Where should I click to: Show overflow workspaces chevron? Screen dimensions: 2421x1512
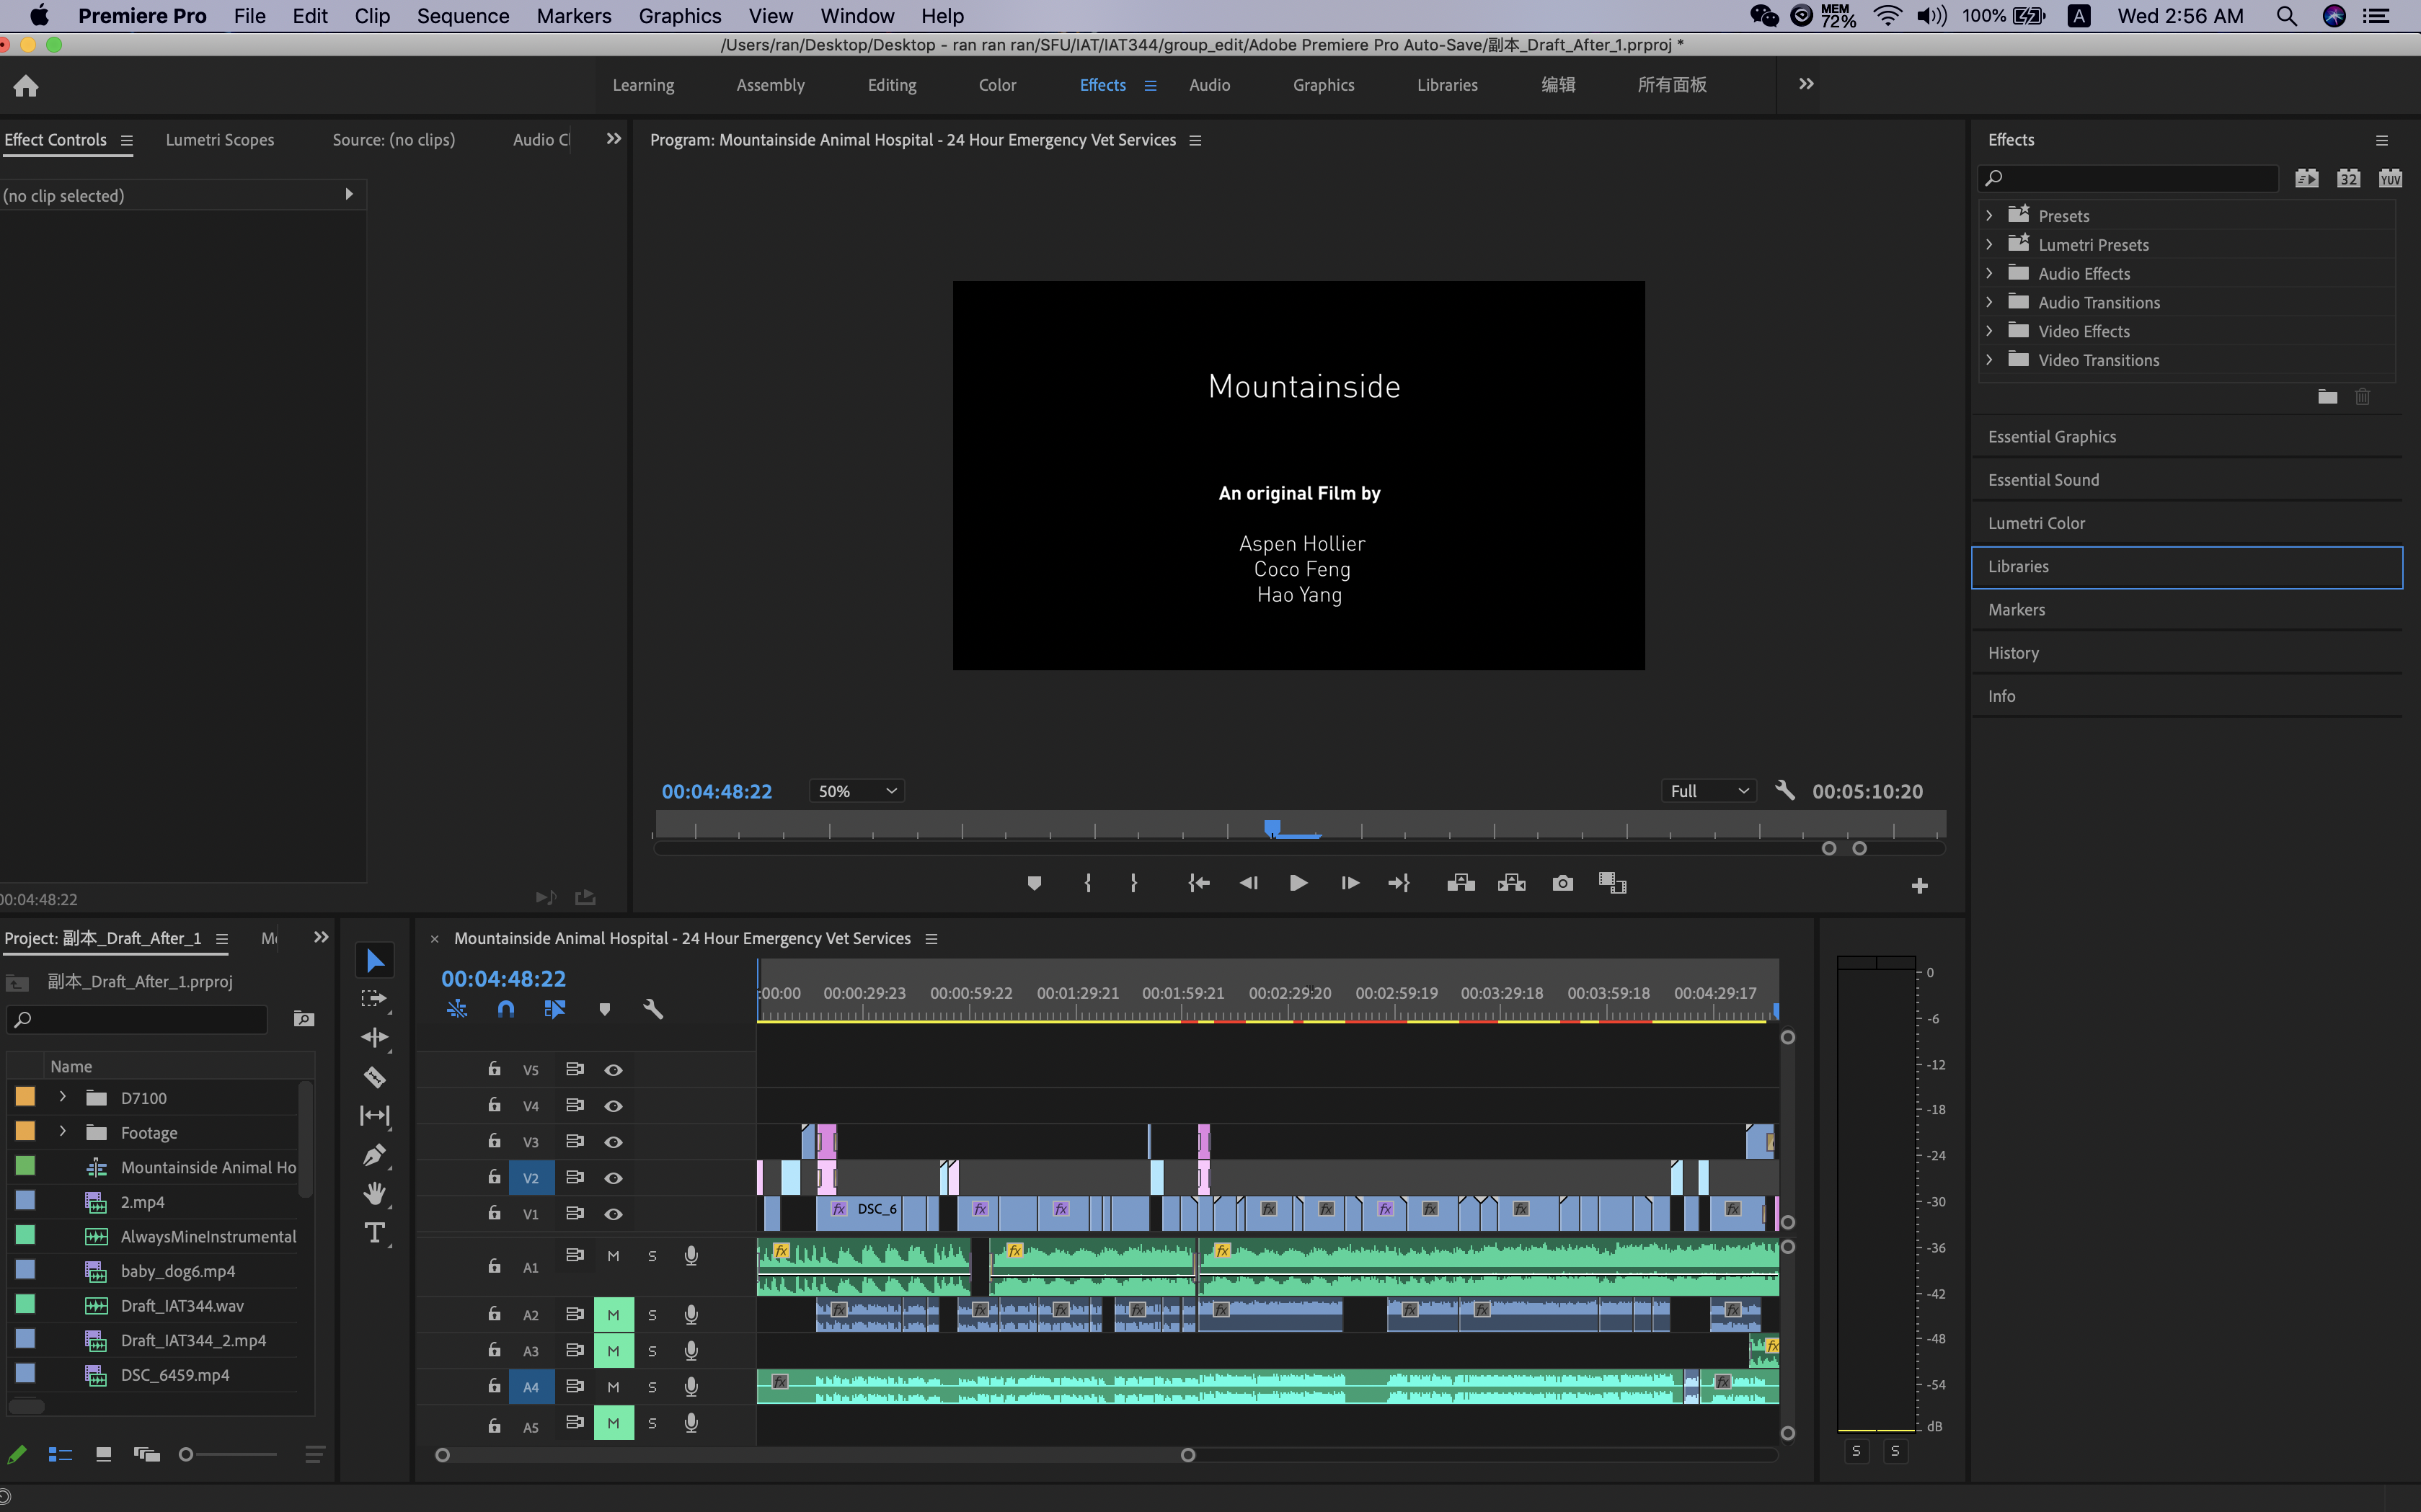pos(1806,85)
